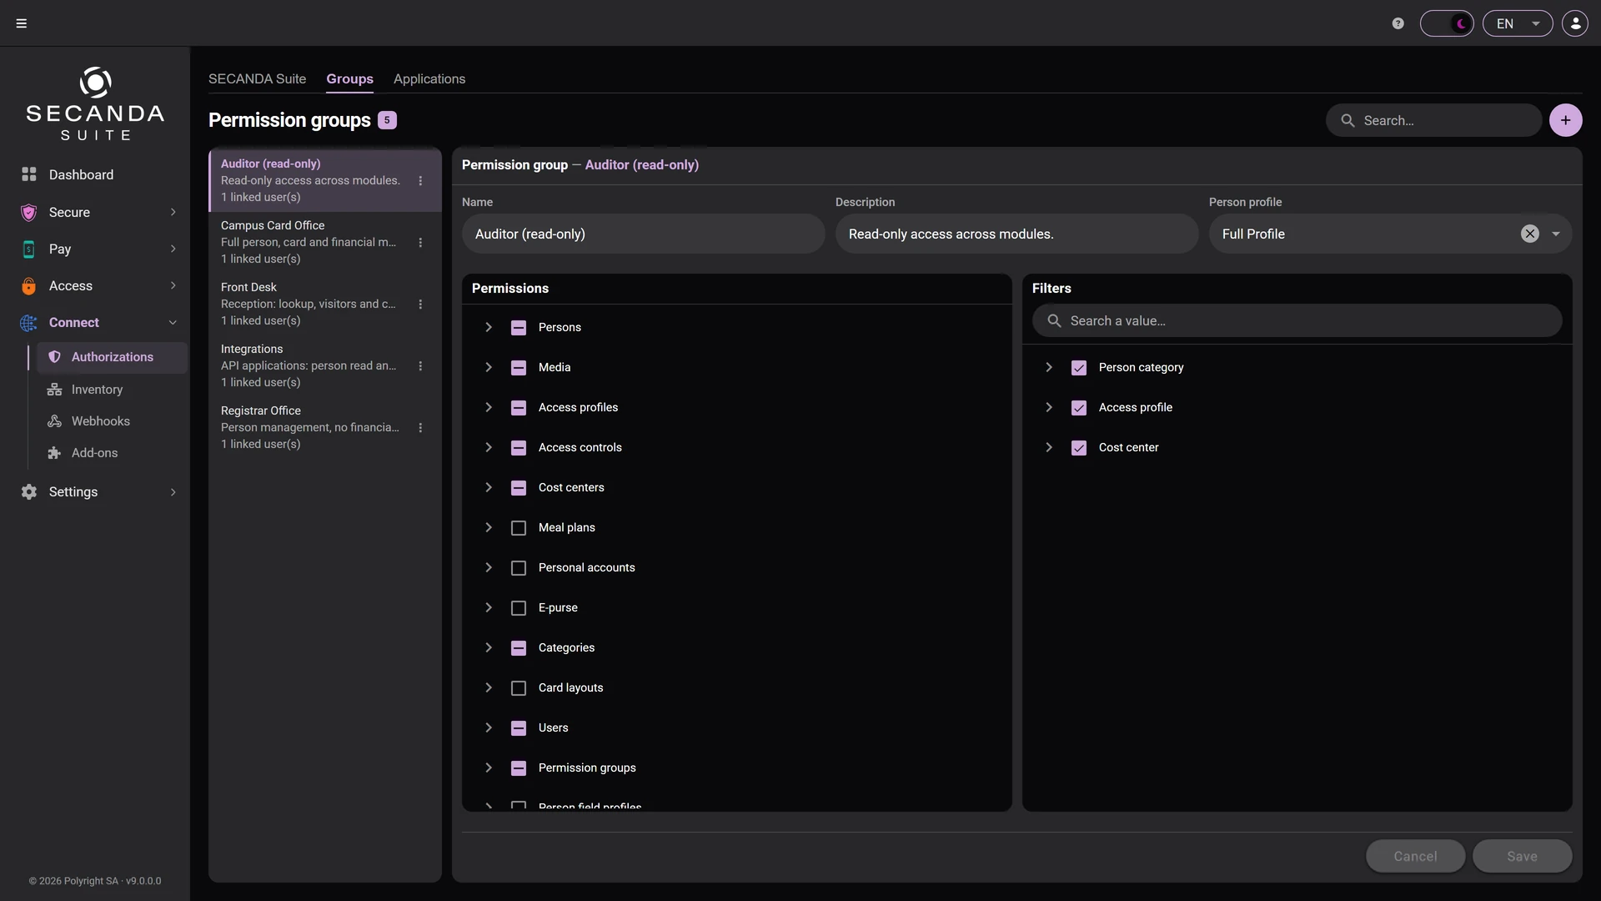
Task: Expand the Access controls permission row
Action: click(x=489, y=447)
